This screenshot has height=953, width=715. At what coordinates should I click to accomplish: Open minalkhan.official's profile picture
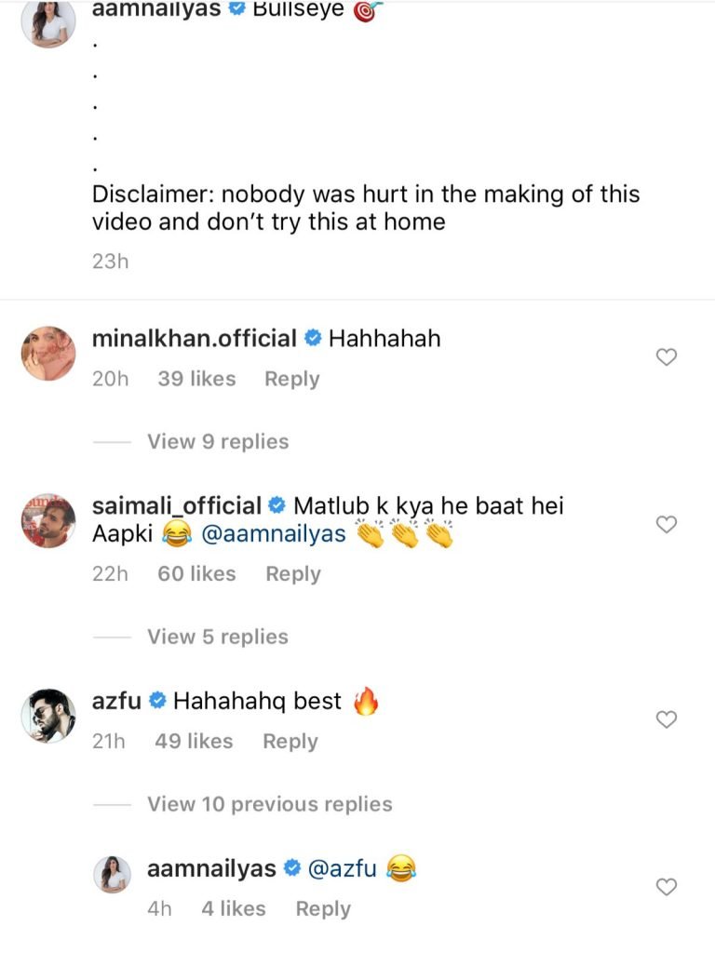tap(48, 354)
